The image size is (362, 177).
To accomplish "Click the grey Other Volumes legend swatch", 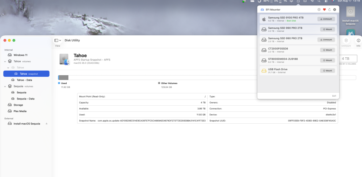I will point(159,83).
